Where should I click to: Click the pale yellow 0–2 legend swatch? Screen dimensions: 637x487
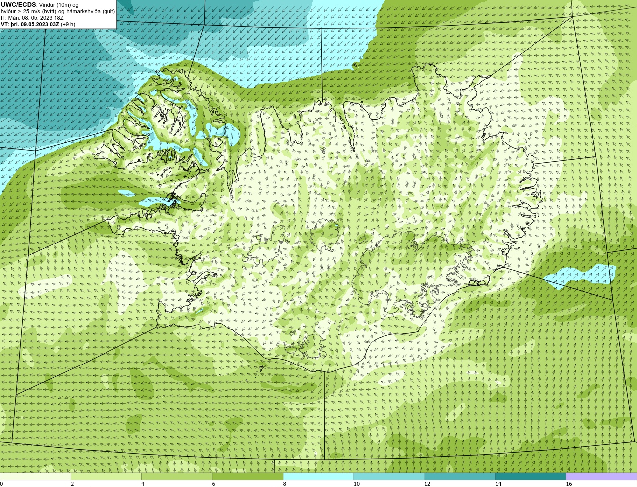pyautogui.click(x=35, y=477)
